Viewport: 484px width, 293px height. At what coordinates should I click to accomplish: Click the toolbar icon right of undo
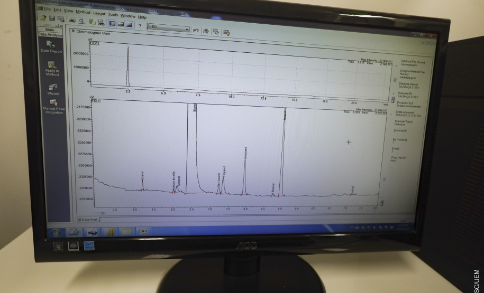click(x=206, y=31)
